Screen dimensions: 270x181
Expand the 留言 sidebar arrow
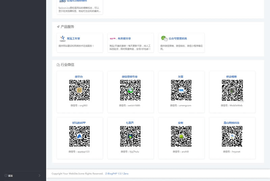(x=39, y=176)
